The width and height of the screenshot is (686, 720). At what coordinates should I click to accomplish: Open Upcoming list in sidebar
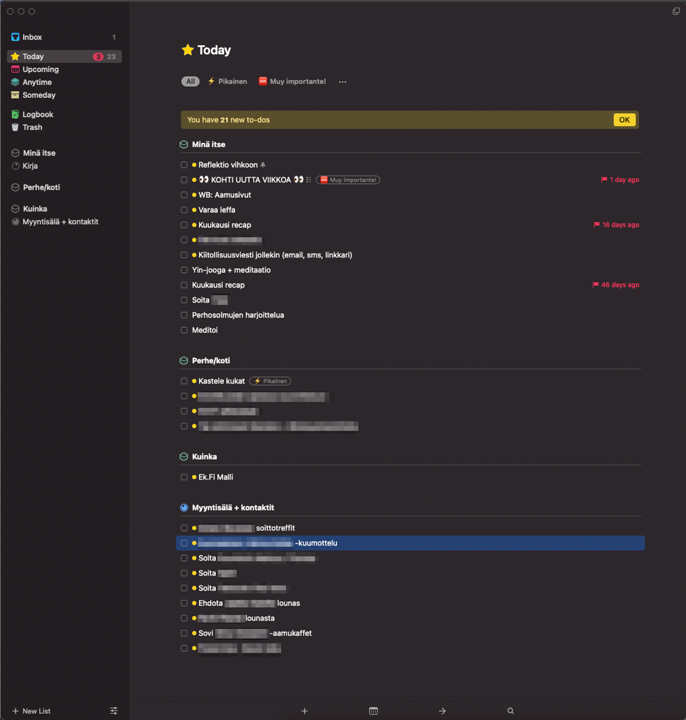tap(40, 70)
